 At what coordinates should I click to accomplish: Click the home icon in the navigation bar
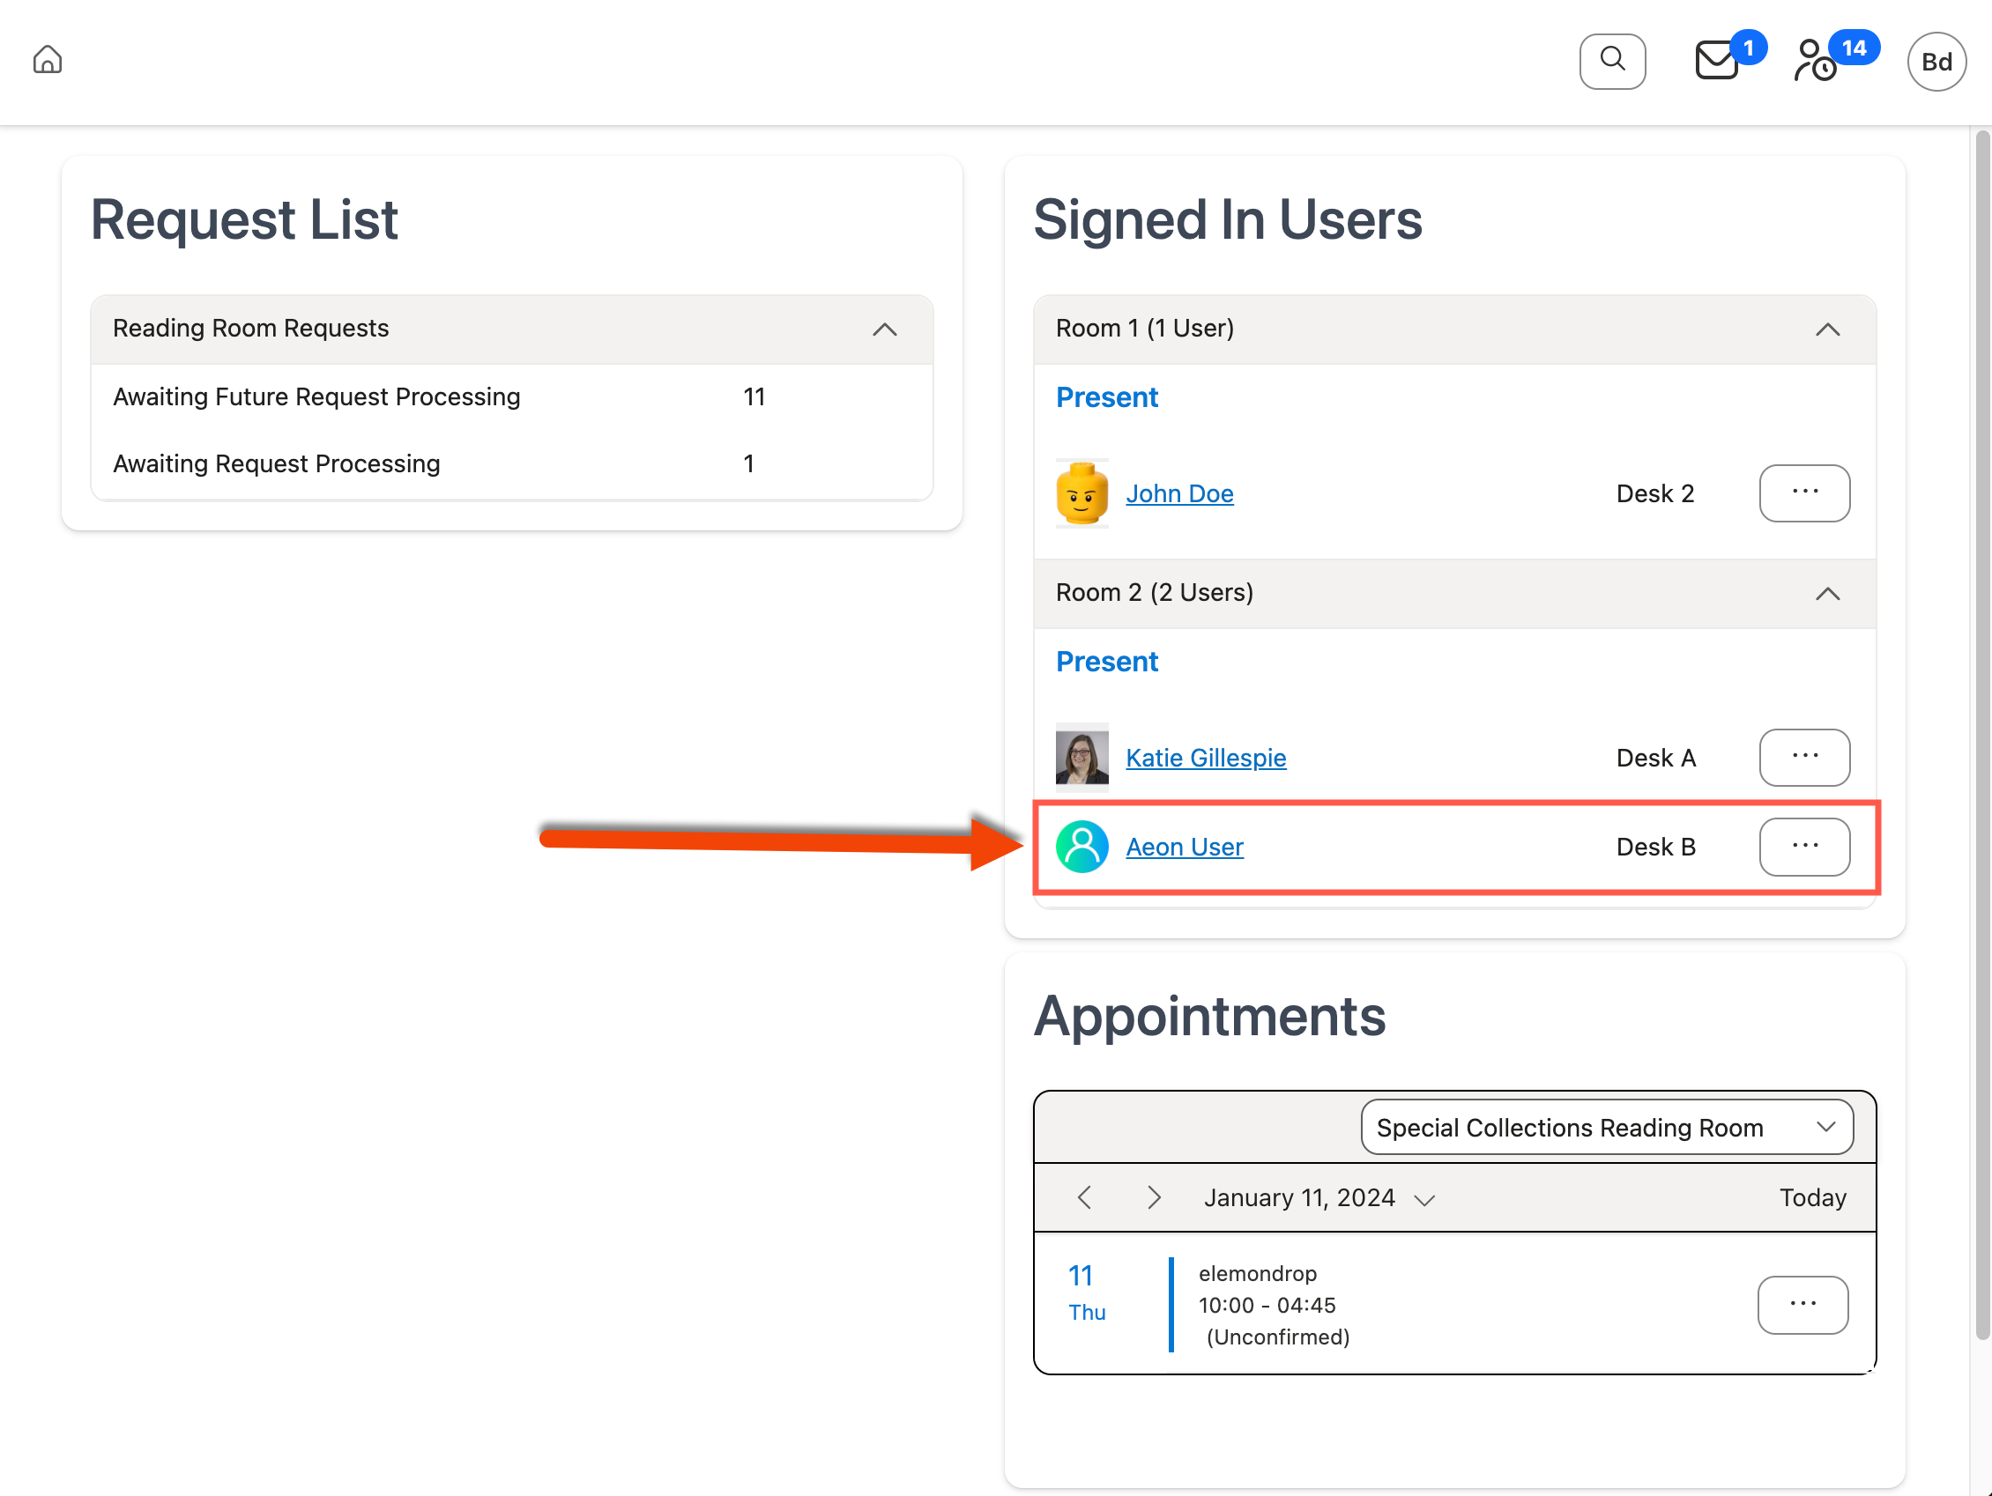[x=48, y=59]
